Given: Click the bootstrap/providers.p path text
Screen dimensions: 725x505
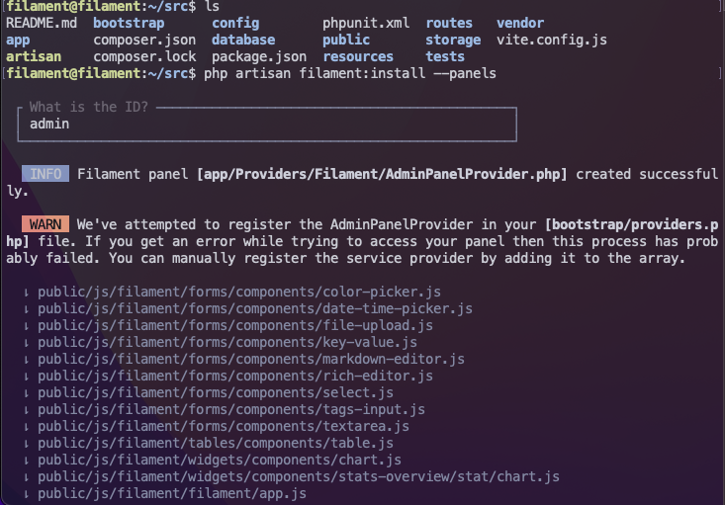Looking at the screenshot, I should tap(632, 224).
